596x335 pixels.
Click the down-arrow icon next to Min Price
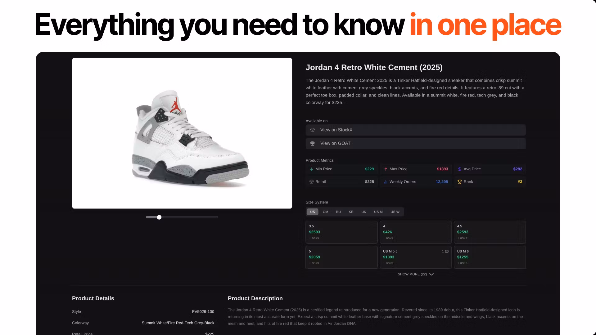coord(311,169)
